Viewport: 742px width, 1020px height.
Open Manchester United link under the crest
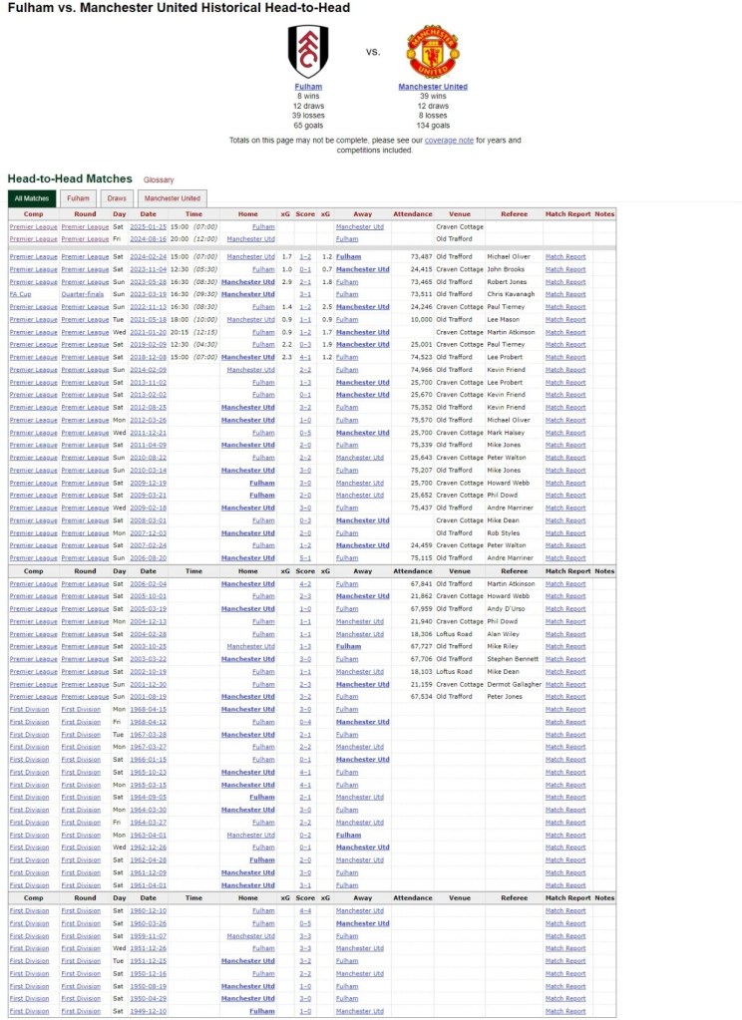point(433,87)
